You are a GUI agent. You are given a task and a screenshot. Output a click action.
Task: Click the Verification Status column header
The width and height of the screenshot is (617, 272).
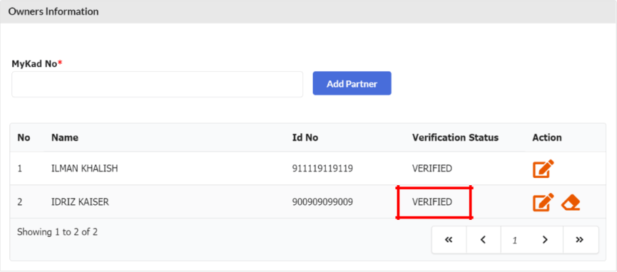pos(455,138)
